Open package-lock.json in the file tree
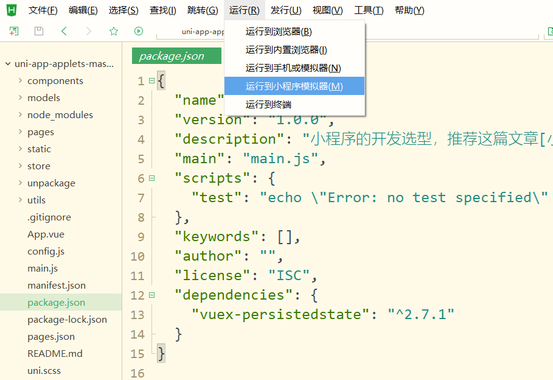Image resolution: width=553 pixels, height=380 pixels. pyautogui.click(x=67, y=319)
